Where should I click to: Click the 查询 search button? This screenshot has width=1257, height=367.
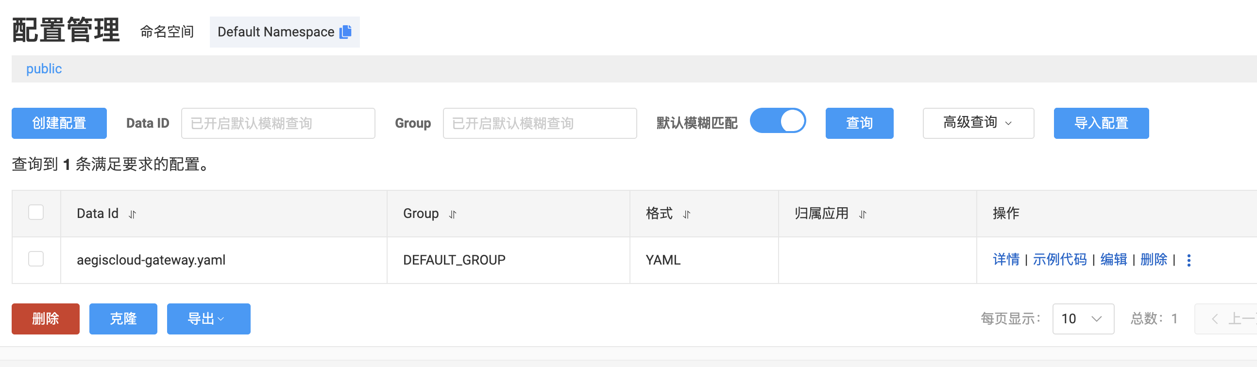[859, 123]
